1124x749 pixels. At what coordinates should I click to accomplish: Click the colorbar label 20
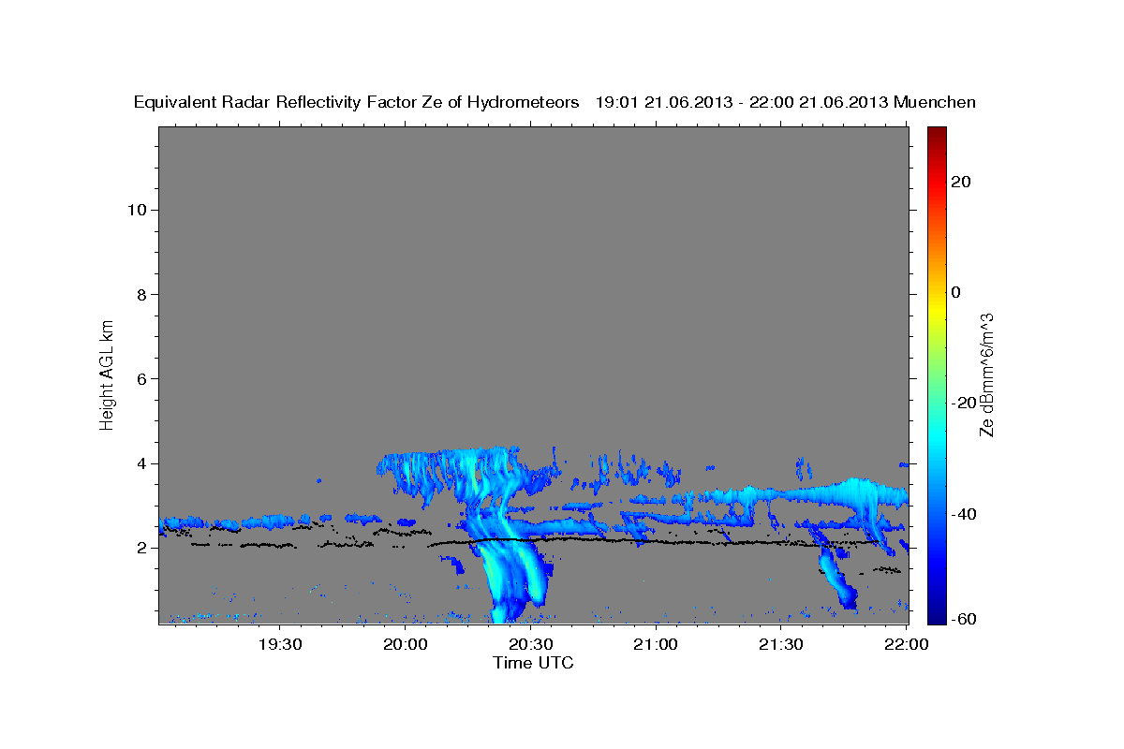click(x=961, y=182)
